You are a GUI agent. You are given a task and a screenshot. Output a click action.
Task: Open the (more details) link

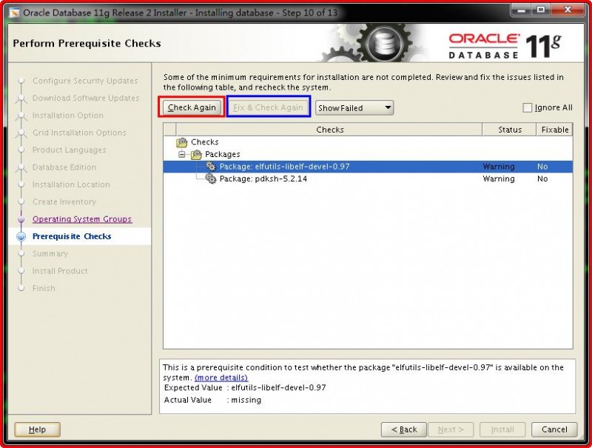click(x=221, y=378)
